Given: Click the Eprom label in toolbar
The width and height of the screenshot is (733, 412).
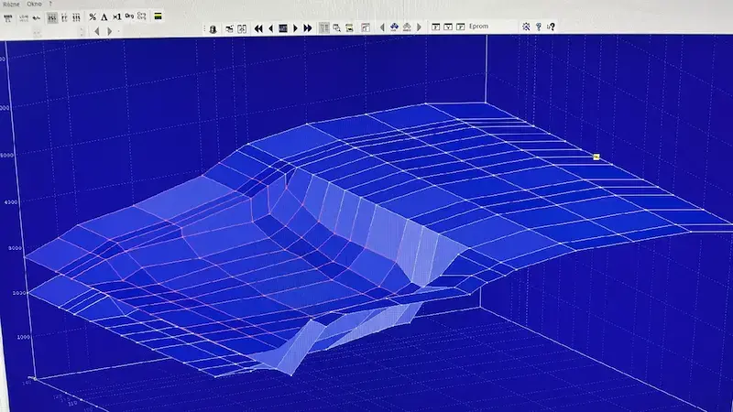Looking at the screenshot, I should 478,27.
